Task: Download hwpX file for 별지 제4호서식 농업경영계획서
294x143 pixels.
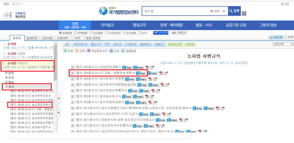Action: tap(138, 67)
